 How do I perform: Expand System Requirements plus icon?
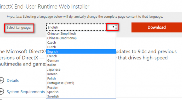tap(1, 92)
